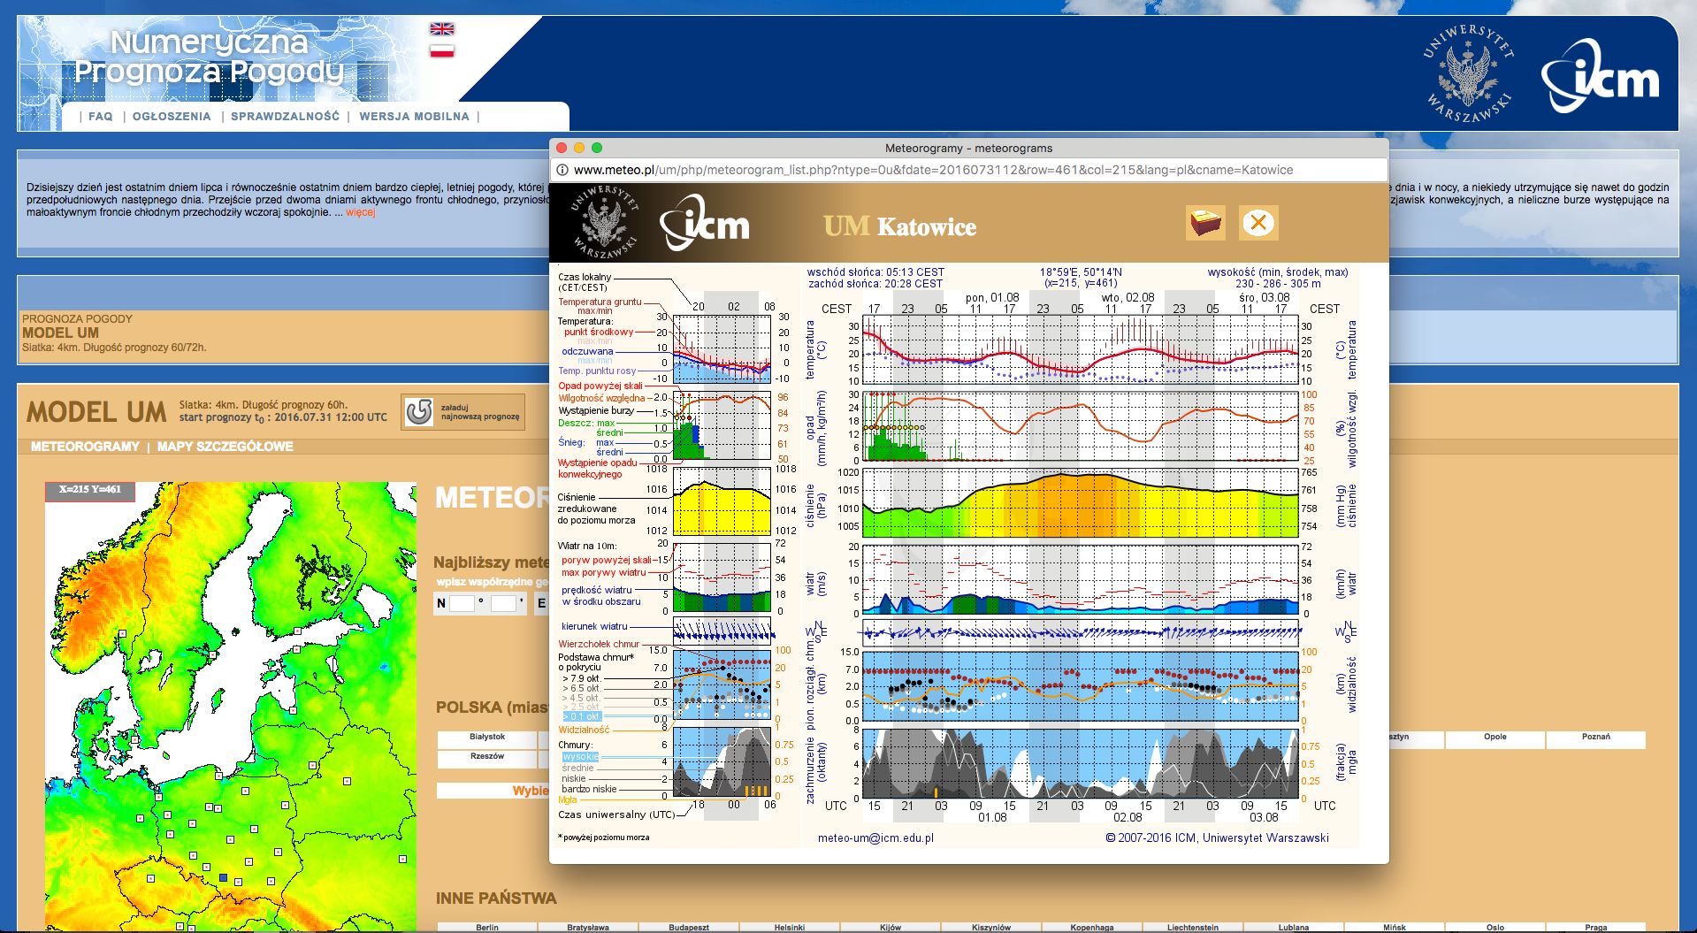Click the 'PROGNOZA POGODY' label above MODEL UM
This screenshot has width=1697, height=933.
(77, 318)
